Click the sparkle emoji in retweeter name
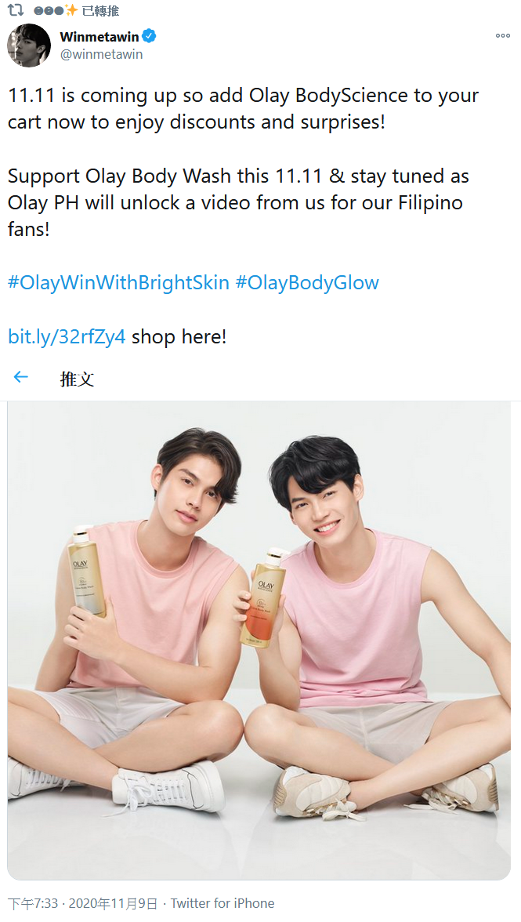The width and height of the screenshot is (521, 922). coord(71,10)
